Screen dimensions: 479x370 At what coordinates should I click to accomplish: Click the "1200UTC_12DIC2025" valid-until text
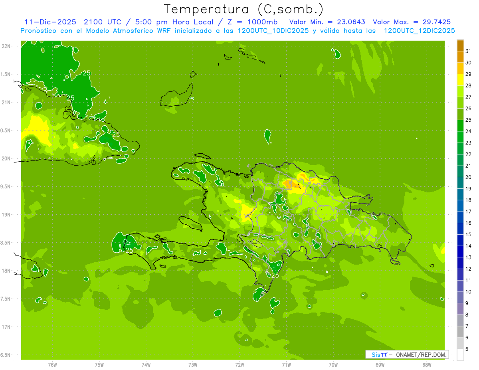(x=419, y=31)
